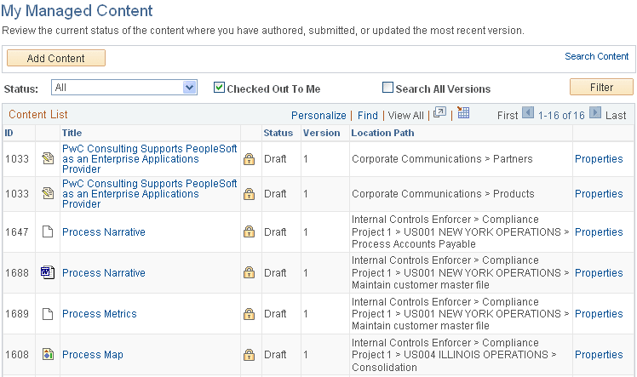
Task: Go to next rows arrow
Action: 594,114
